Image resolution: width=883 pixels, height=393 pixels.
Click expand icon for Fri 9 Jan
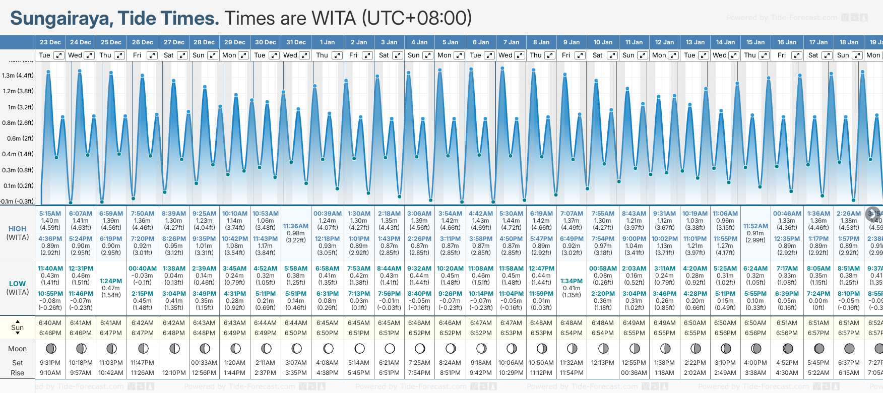pyautogui.click(x=580, y=55)
